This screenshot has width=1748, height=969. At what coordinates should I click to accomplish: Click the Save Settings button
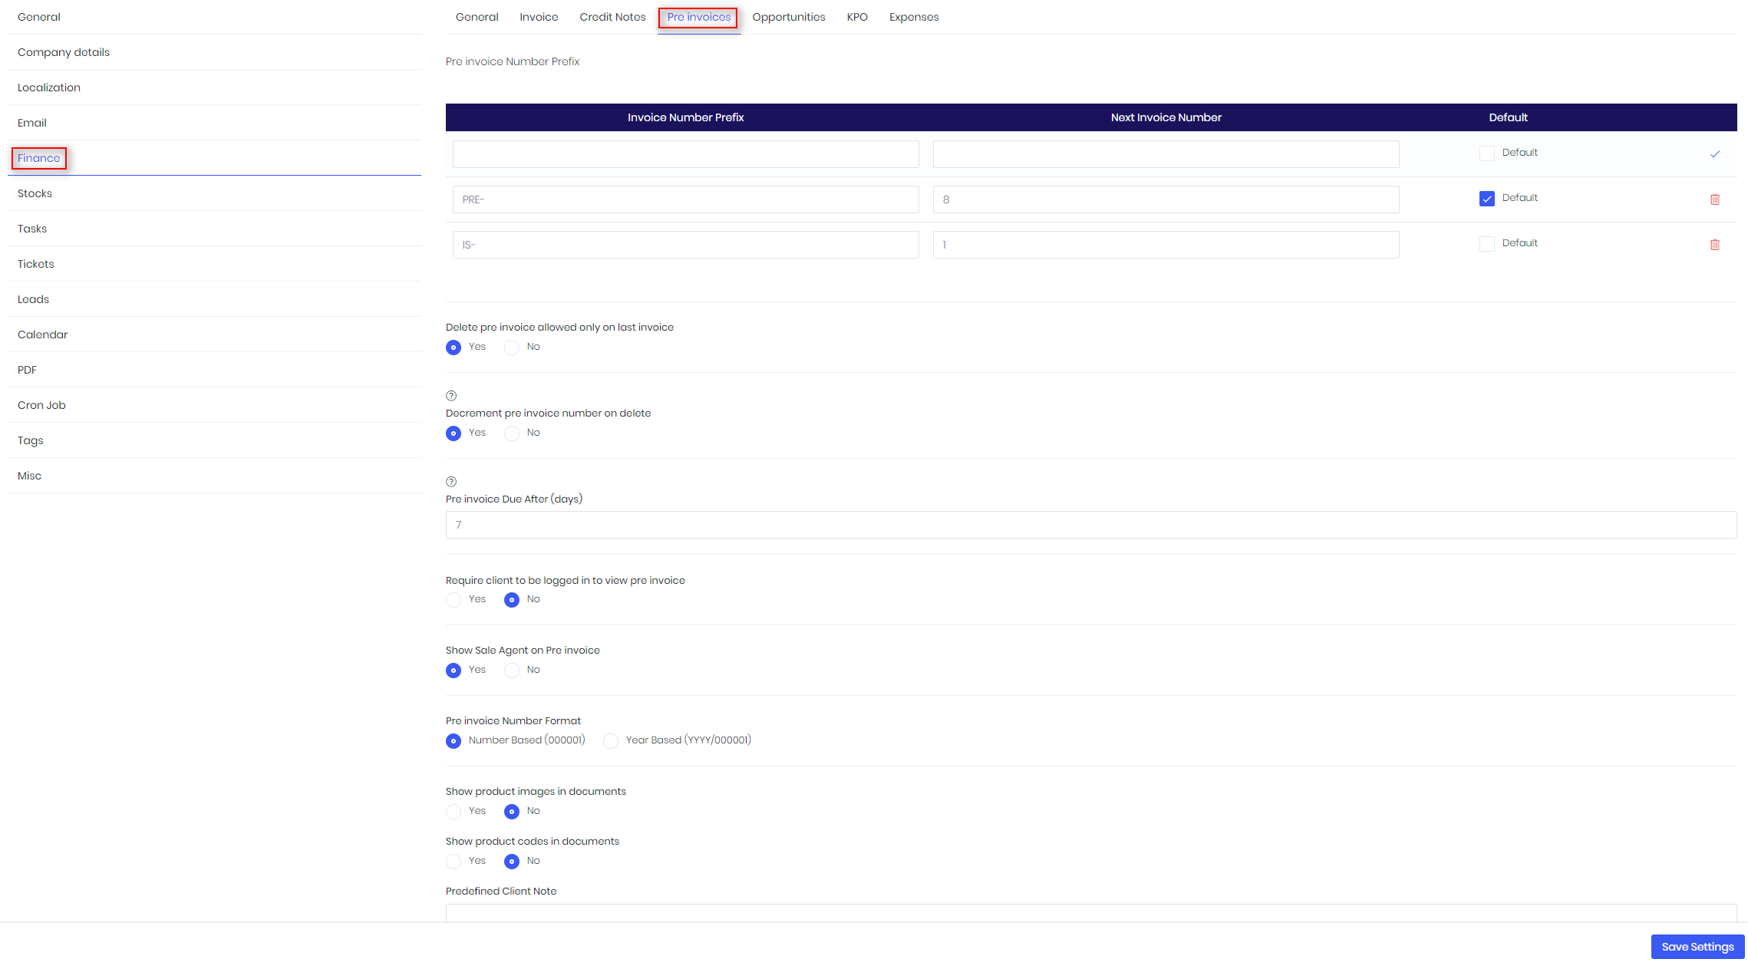(x=1697, y=947)
